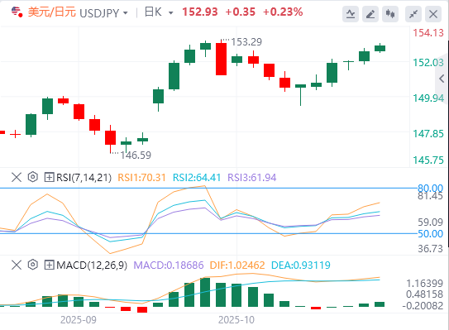Expand the MACD panel with the plus box
The image size is (449, 330).
49,265
